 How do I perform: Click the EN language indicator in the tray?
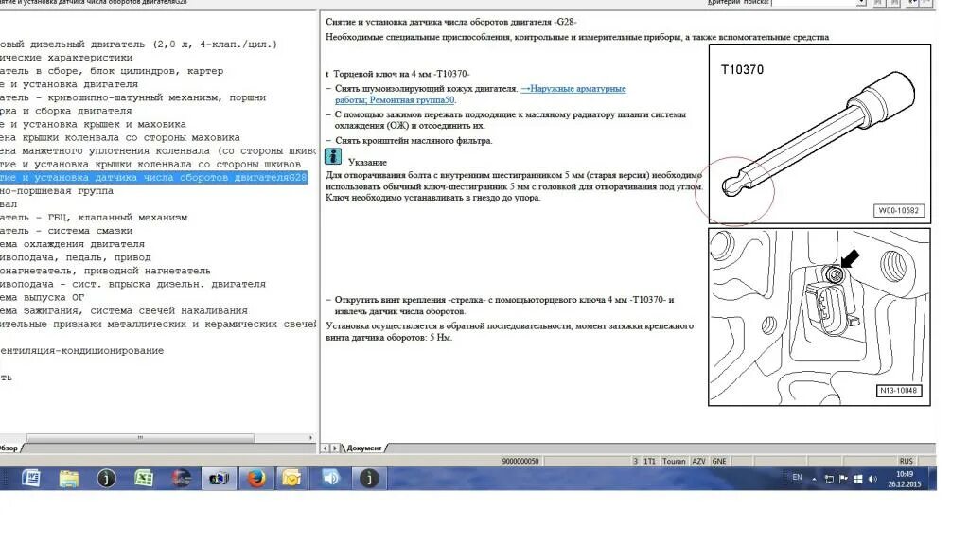[x=797, y=477]
